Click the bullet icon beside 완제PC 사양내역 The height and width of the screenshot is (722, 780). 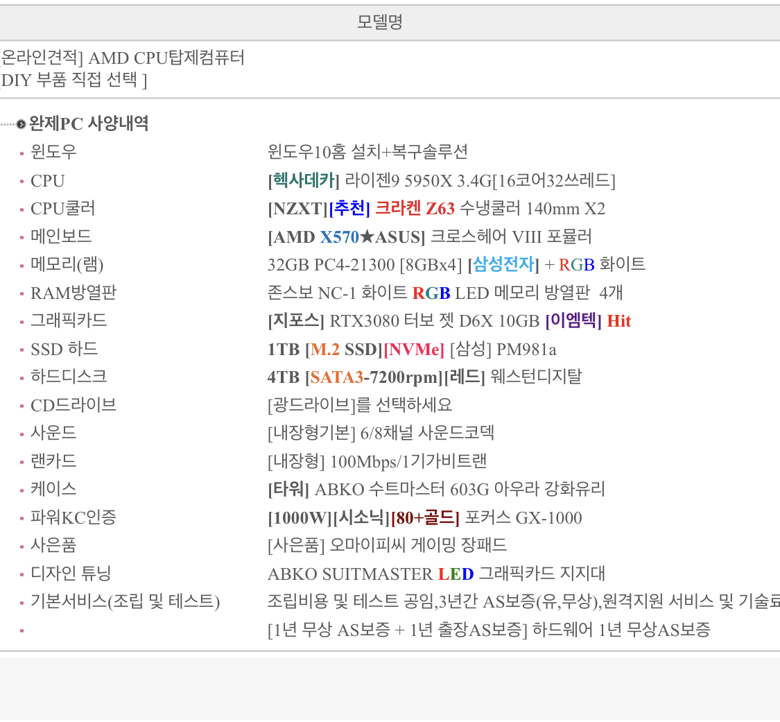click(x=21, y=124)
